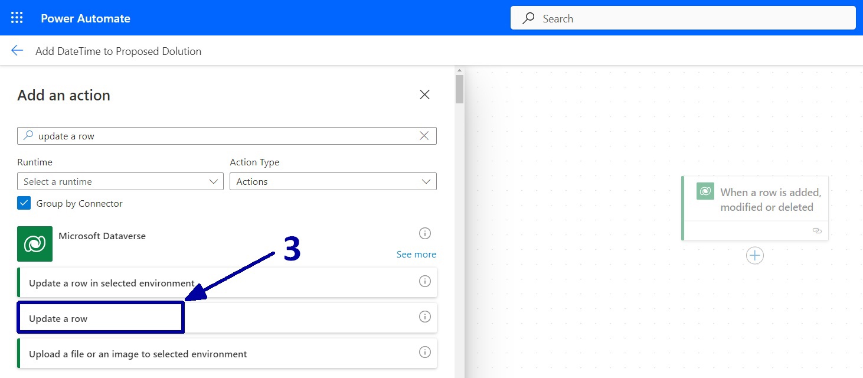Click the 'update a row' action search field
The height and width of the screenshot is (378, 863).
coord(227,136)
